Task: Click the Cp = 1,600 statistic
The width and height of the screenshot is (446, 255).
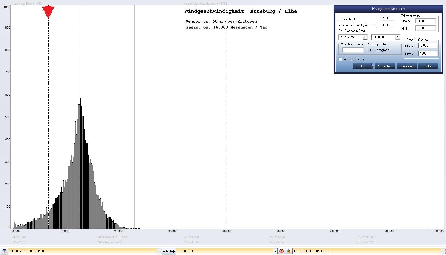Action: coord(191,237)
